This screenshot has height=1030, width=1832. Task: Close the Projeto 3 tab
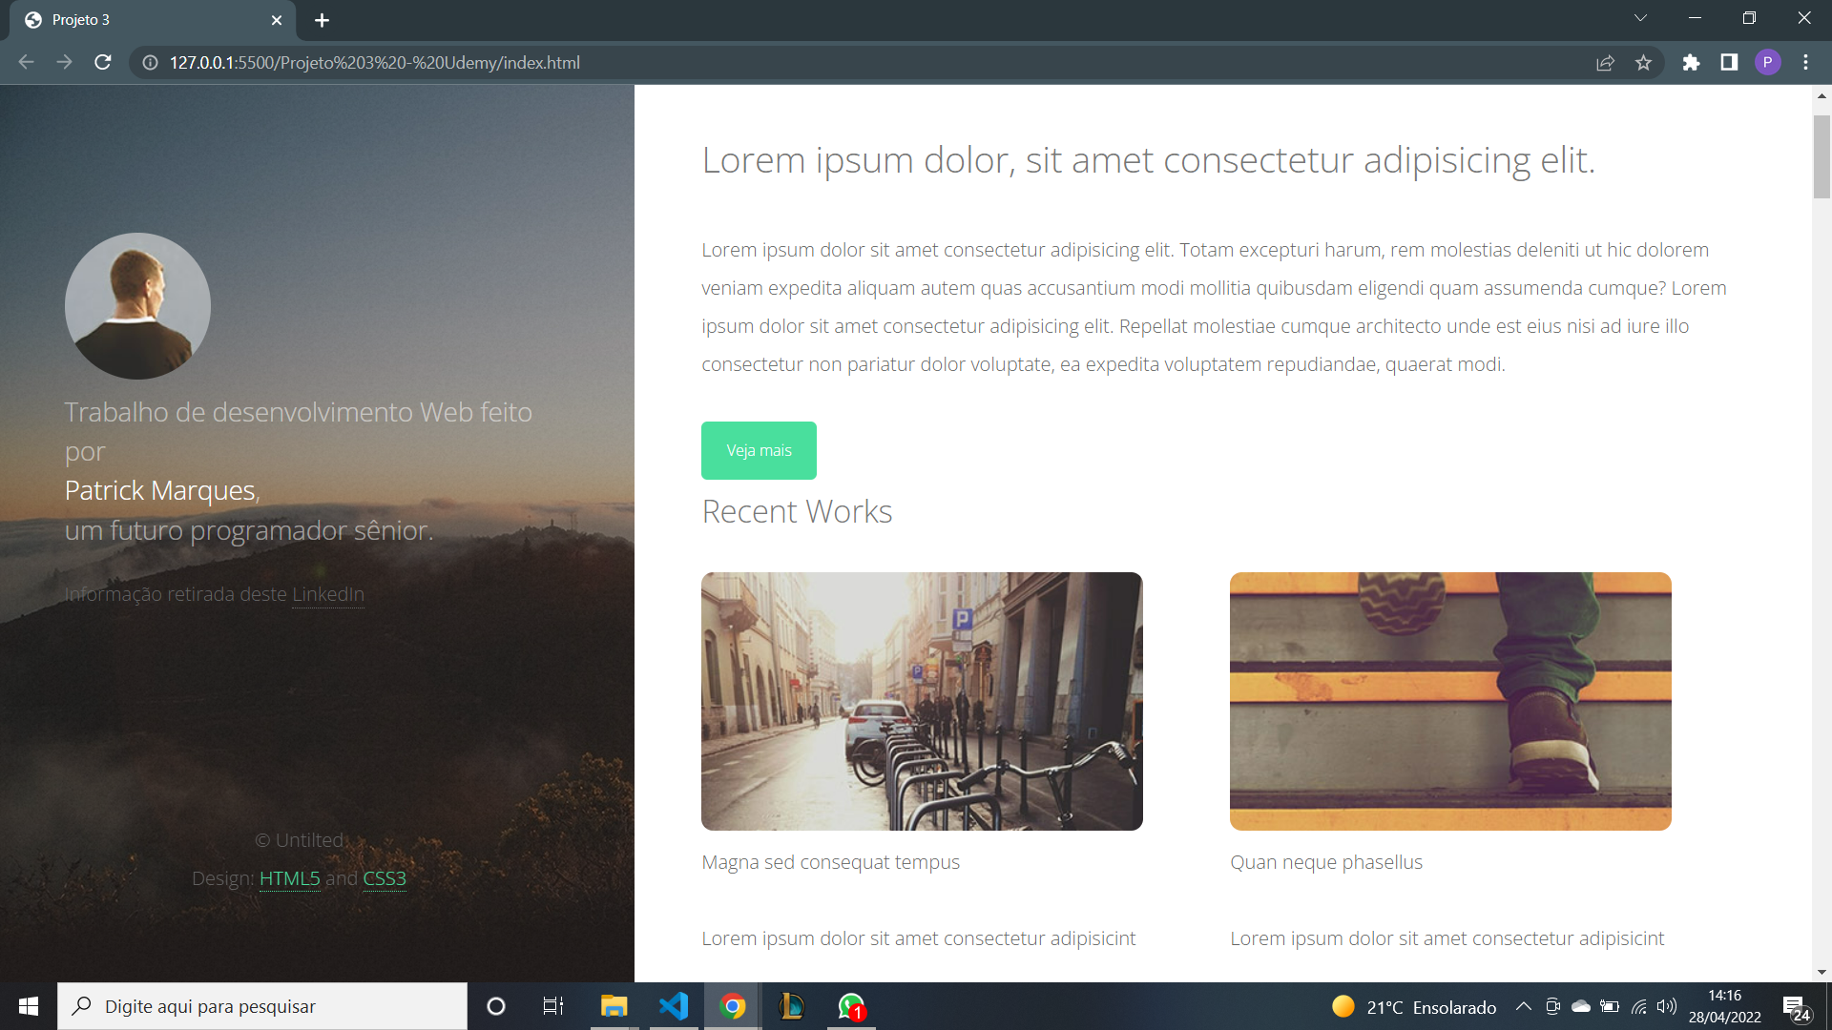(x=277, y=20)
